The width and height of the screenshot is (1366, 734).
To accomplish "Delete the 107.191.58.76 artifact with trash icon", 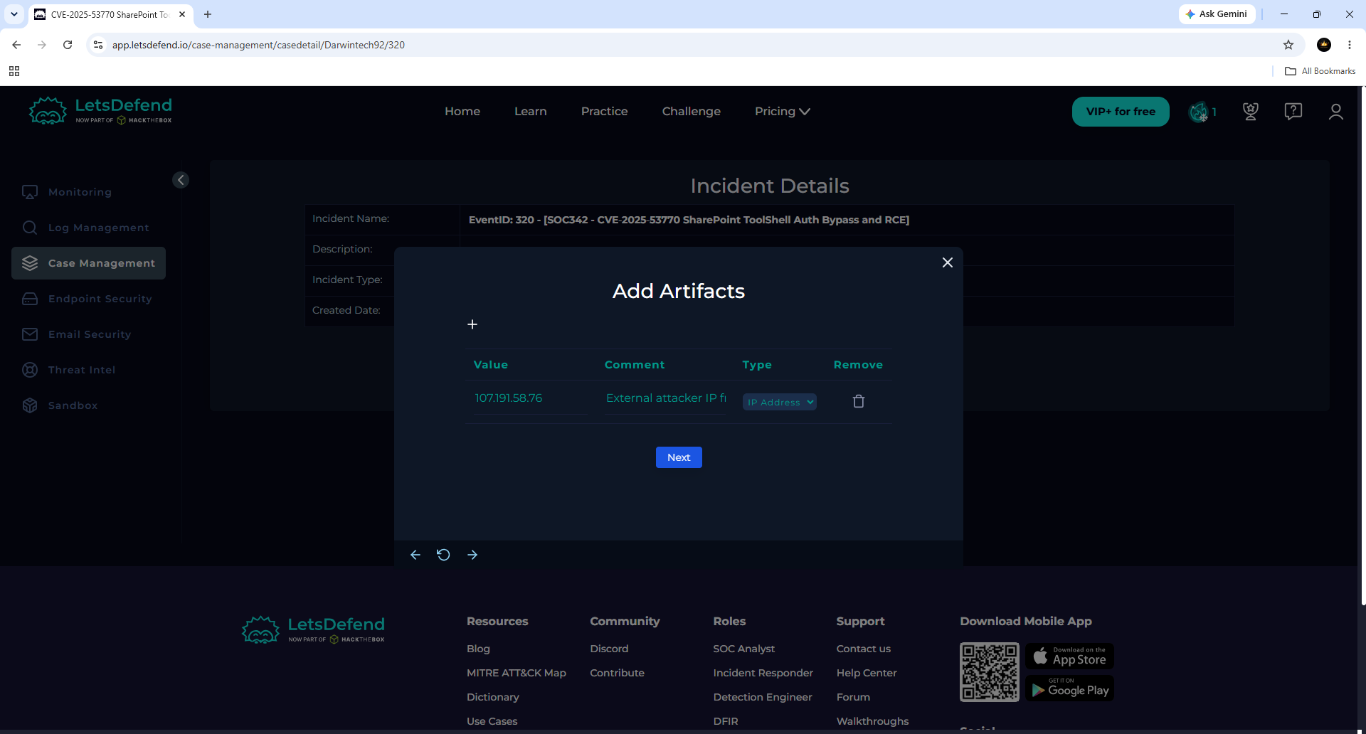I will click(859, 401).
